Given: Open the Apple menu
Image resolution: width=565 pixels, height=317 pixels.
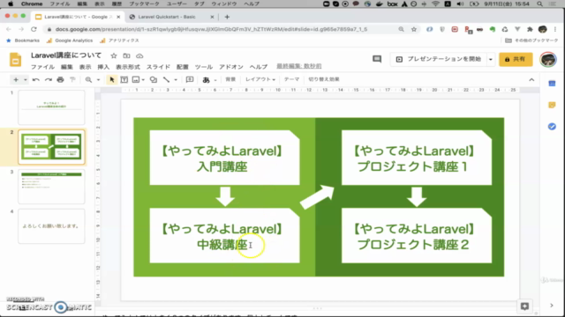Looking at the screenshot, I should (x=11, y=4).
